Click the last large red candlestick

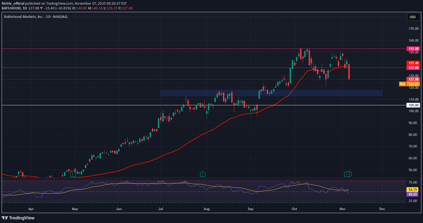pyautogui.click(x=349, y=72)
